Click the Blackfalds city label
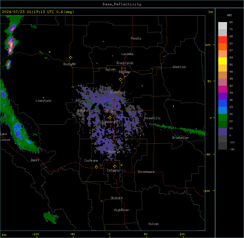This screenshot has height=238, width=244. (x=125, y=63)
